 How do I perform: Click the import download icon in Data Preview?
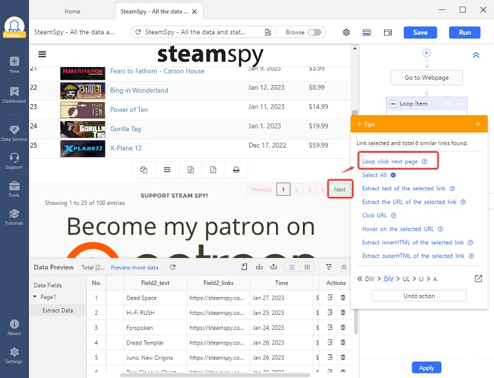coord(260,267)
